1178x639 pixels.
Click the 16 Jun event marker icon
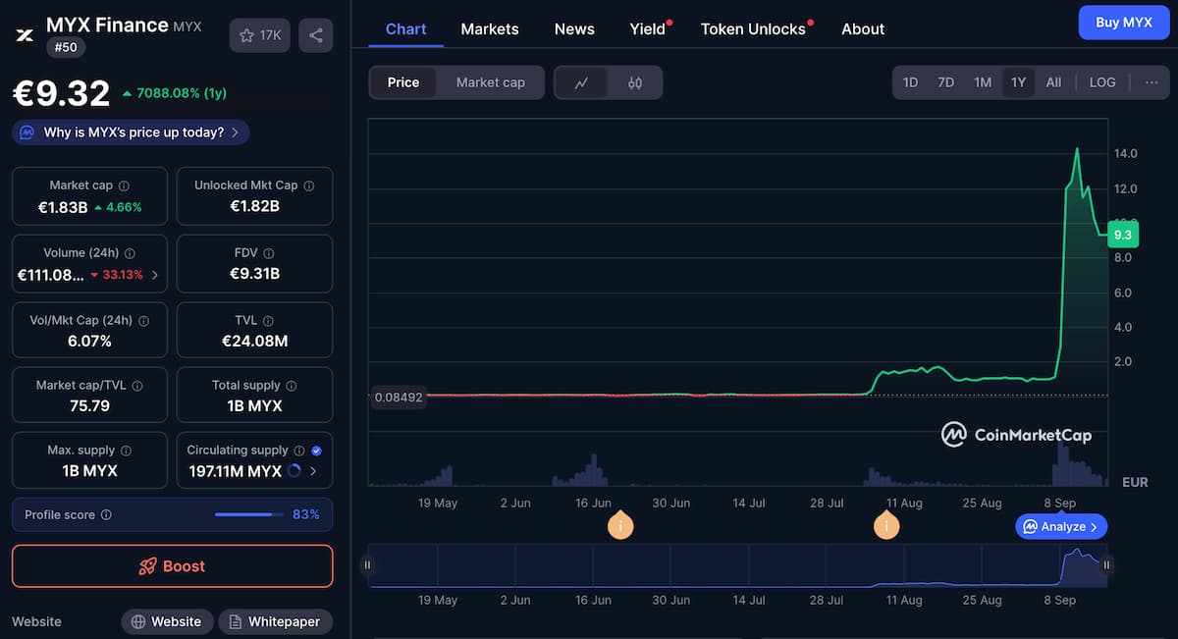tap(620, 526)
